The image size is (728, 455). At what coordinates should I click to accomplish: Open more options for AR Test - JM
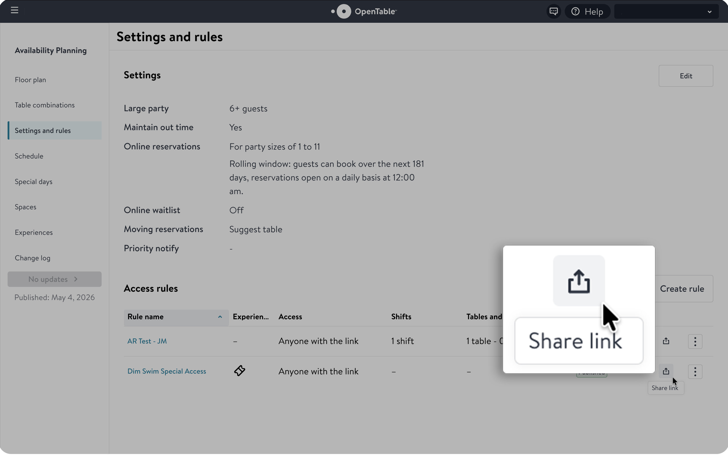(x=695, y=341)
